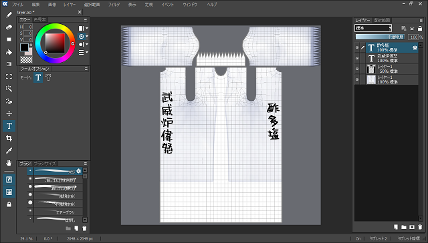Switch to the 色見本 tab
The image size is (428, 243).
[x=40, y=19]
